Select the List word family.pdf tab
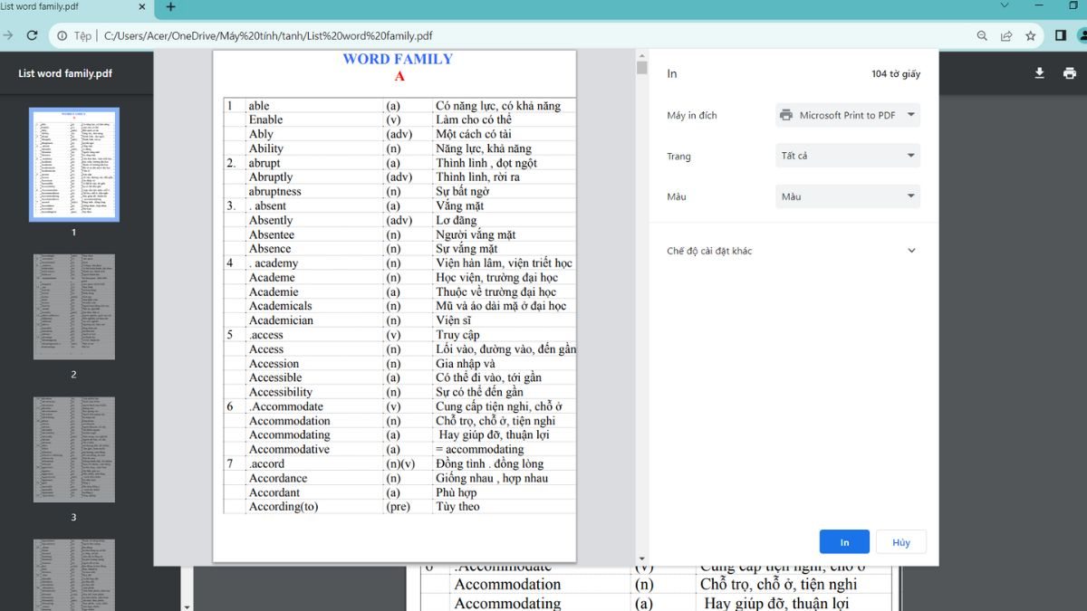 click(68, 7)
